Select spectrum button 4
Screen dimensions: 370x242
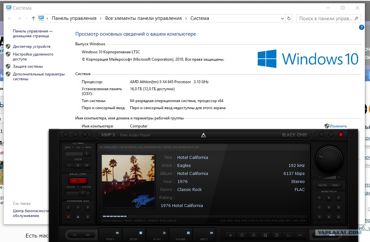319,217
